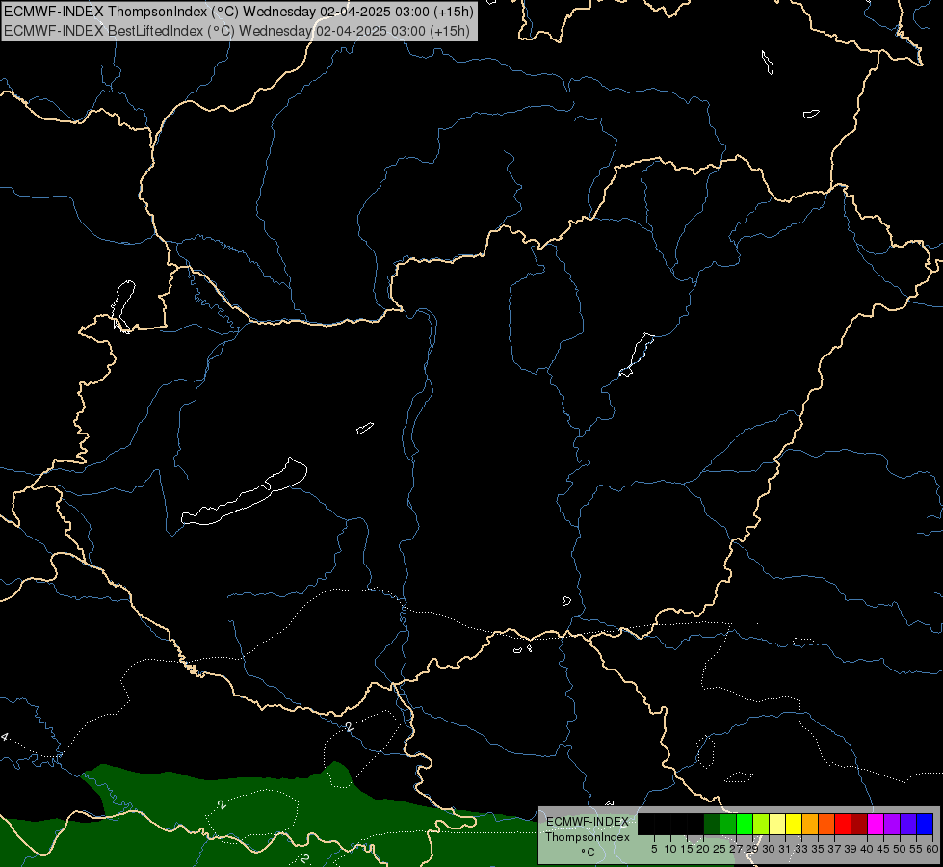Select the violet 50–55 legend swatch
Screen dimensions: 943x867
pos(908,825)
